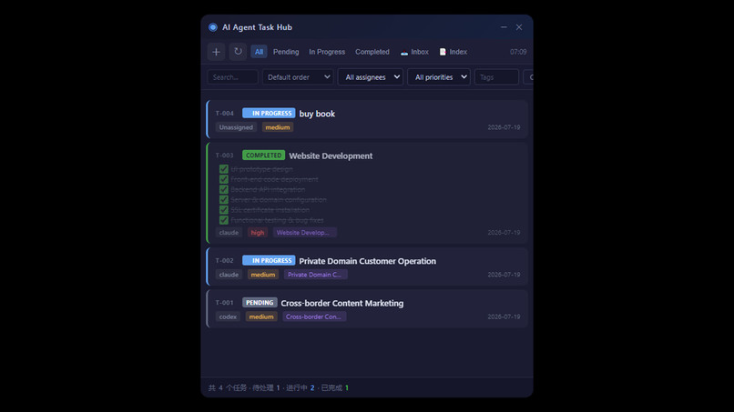Viewport: 734px width, 412px height.
Task: Click IN PROGRESS badge on buy book
Action: 269,113
